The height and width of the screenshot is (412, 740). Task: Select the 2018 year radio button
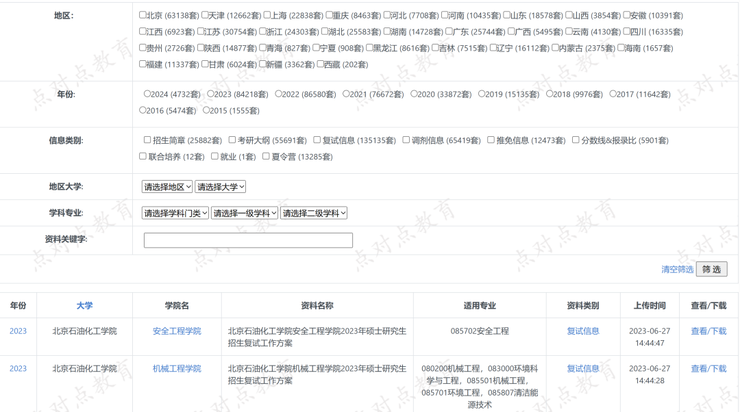pos(550,94)
